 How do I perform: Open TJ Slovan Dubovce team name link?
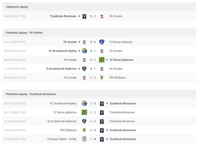point(121,42)
